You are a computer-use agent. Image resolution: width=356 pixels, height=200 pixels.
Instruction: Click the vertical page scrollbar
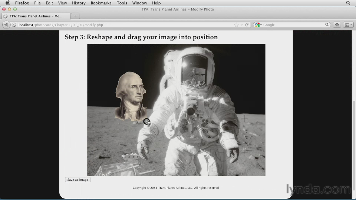[x=354, y=145]
